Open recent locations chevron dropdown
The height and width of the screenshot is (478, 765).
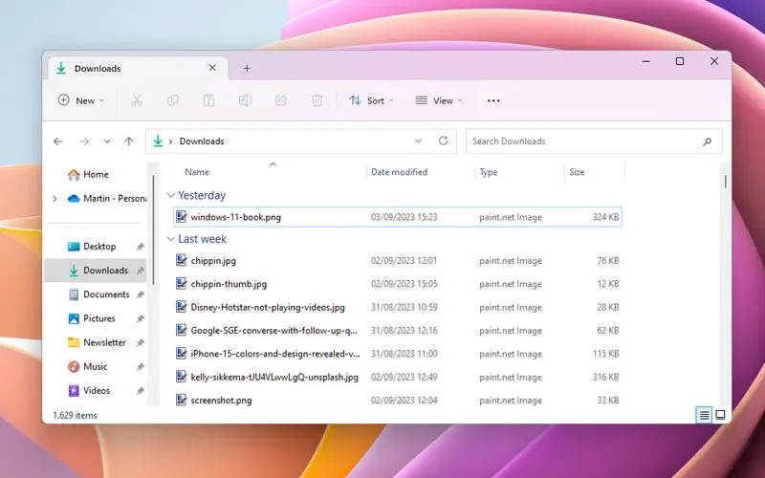107,141
